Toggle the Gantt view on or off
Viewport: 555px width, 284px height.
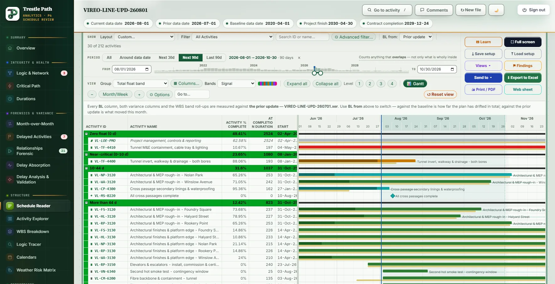coord(415,84)
